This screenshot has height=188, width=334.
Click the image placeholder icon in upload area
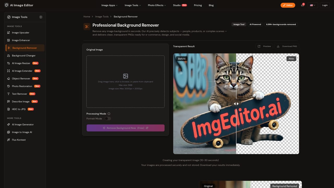point(126,76)
